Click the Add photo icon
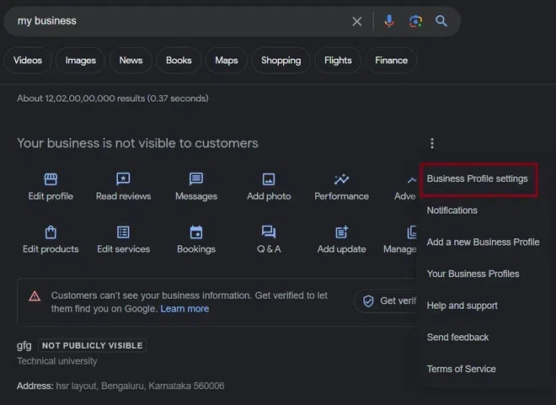This screenshot has width=556, height=405. [269, 179]
